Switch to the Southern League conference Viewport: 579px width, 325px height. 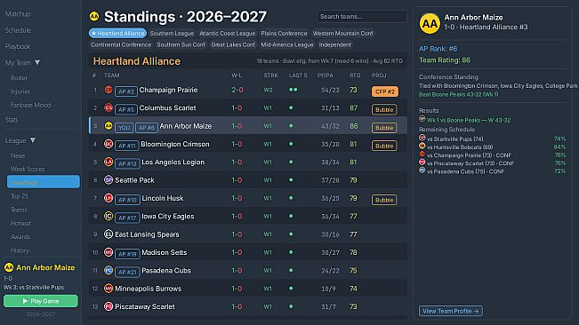[x=172, y=33]
